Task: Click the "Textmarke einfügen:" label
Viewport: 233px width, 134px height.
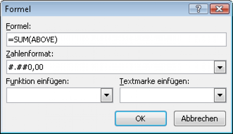Action: pos(154,82)
